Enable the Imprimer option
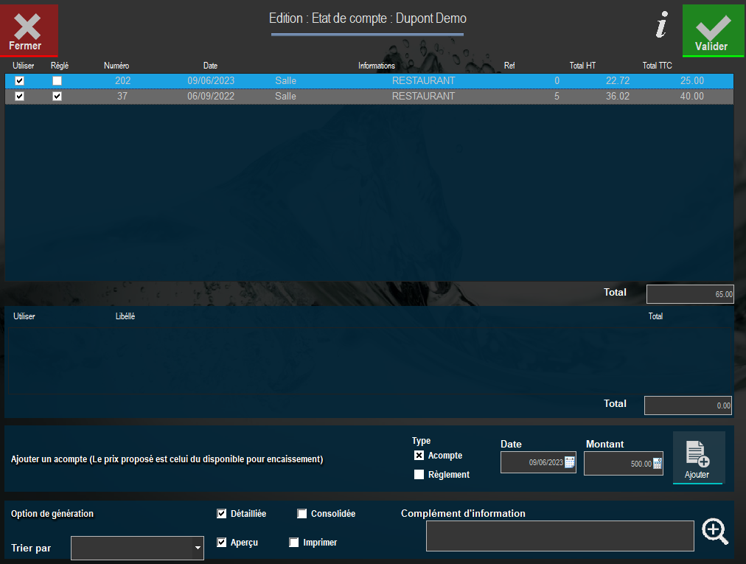This screenshot has width=746, height=564. click(294, 543)
